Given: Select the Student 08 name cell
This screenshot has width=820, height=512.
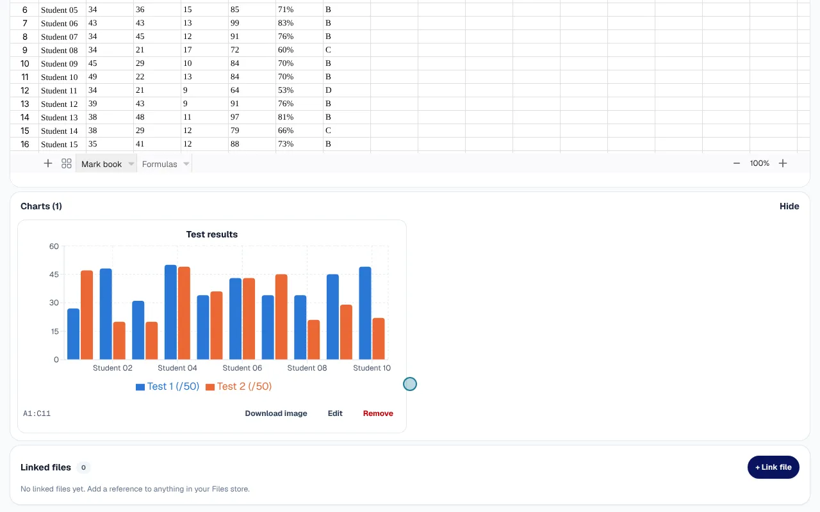Looking at the screenshot, I should coord(62,50).
